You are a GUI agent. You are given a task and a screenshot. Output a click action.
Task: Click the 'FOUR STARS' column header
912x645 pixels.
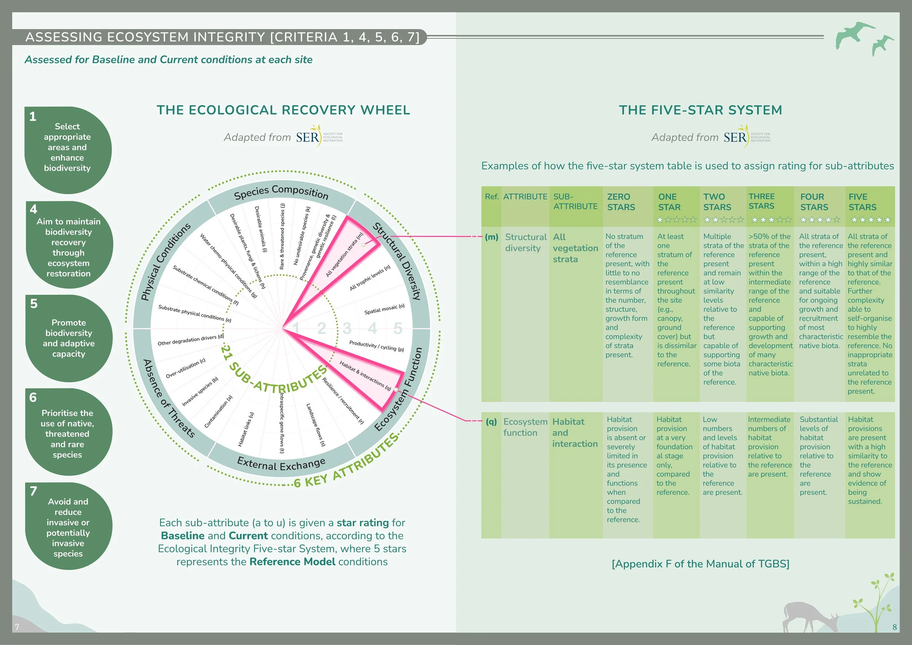tap(814, 202)
